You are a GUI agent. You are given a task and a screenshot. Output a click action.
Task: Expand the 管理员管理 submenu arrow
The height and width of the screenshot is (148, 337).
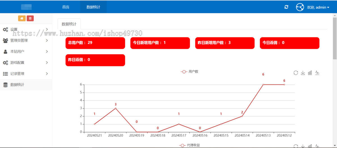tap(47, 40)
